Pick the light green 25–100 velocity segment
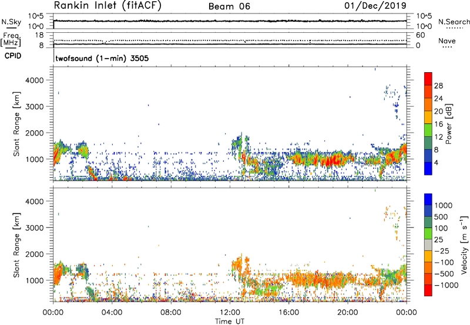 point(428,233)
